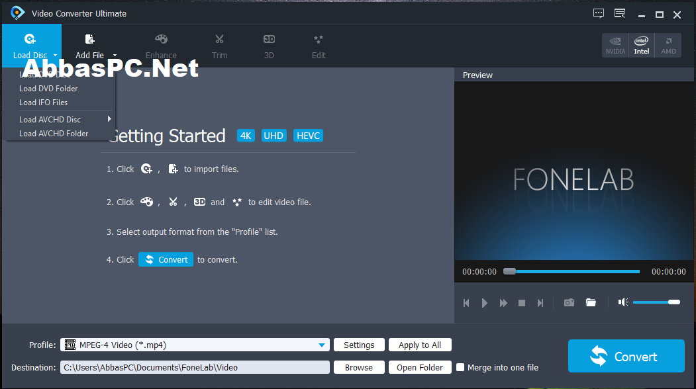
Task: Click the enhance palette icon in step 2
Action: point(147,202)
